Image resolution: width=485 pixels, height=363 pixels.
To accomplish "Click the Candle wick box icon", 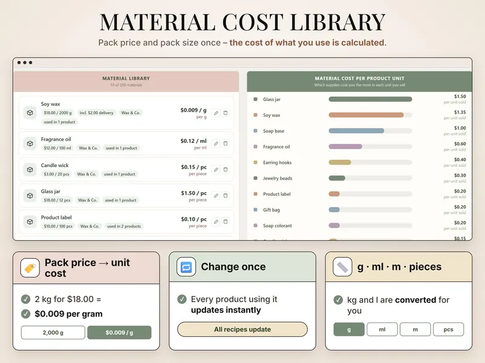I will (x=30, y=169).
